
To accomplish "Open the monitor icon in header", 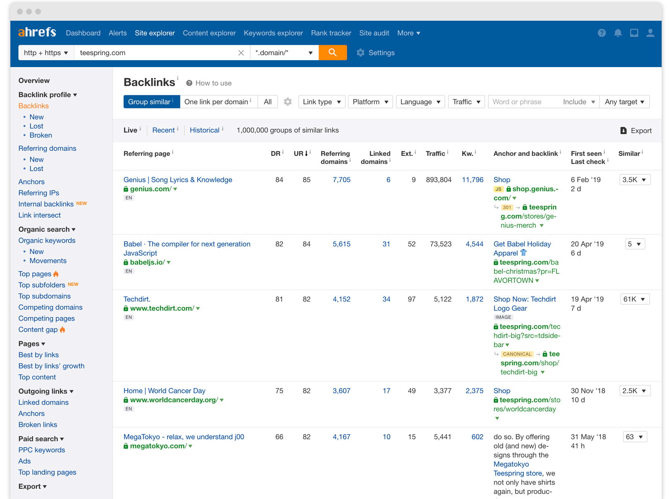I will coord(634,33).
